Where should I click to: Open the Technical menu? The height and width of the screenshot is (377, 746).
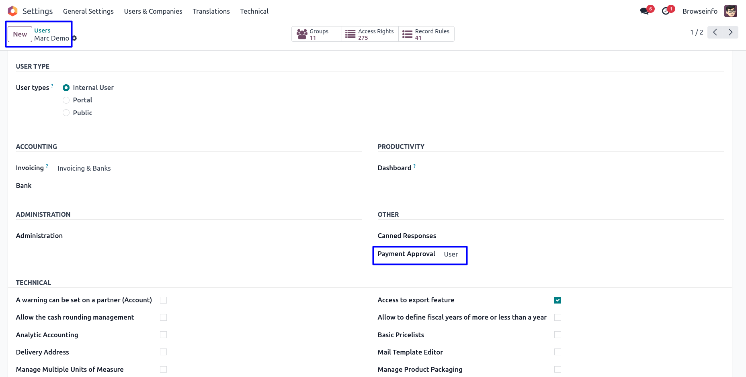254,11
